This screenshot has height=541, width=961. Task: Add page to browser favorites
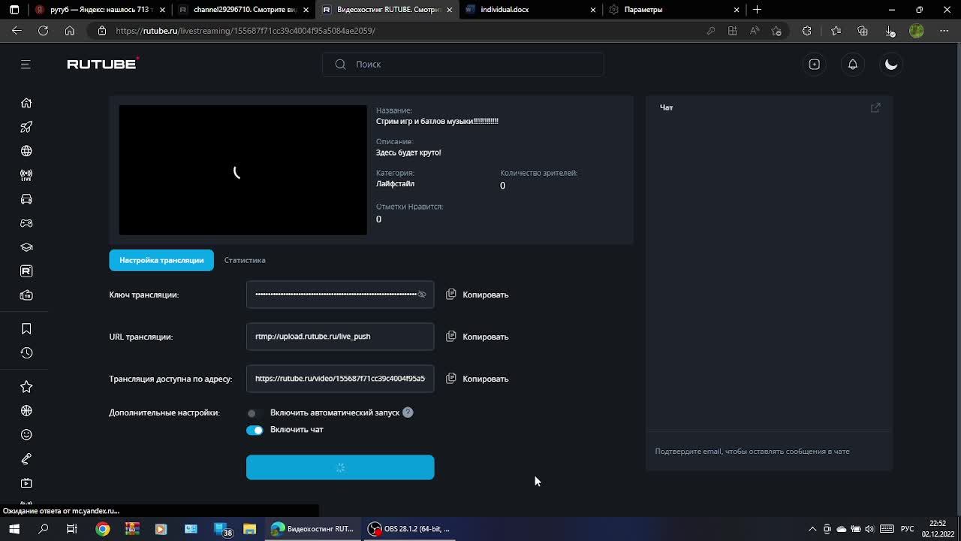pyautogui.click(x=776, y=31)
